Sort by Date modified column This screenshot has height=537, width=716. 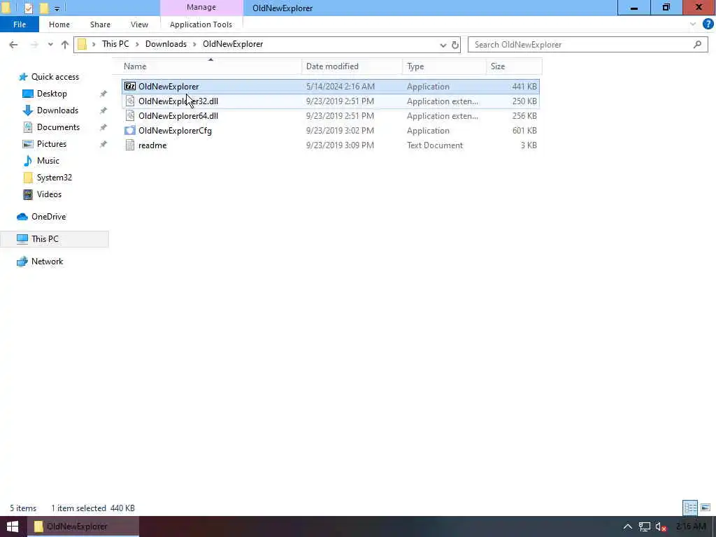[352, 66]
